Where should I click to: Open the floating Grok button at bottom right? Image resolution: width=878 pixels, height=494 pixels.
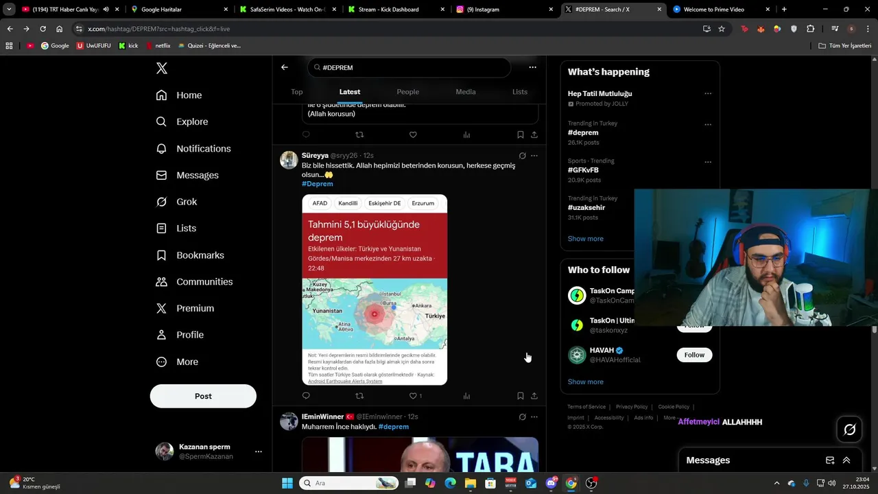click(850, 430)
